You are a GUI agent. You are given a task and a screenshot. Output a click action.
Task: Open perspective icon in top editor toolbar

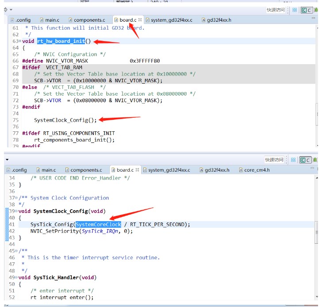click(x=294, y=10)
